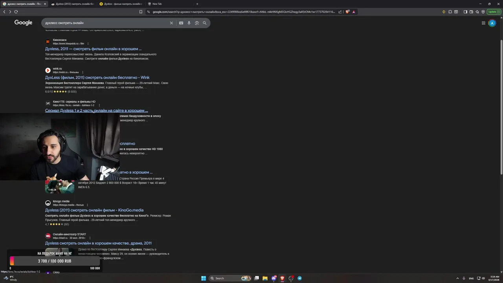The image size is (503, 283).
Task: Open Task View on the taskbar
Action: [x=257, y=278]
